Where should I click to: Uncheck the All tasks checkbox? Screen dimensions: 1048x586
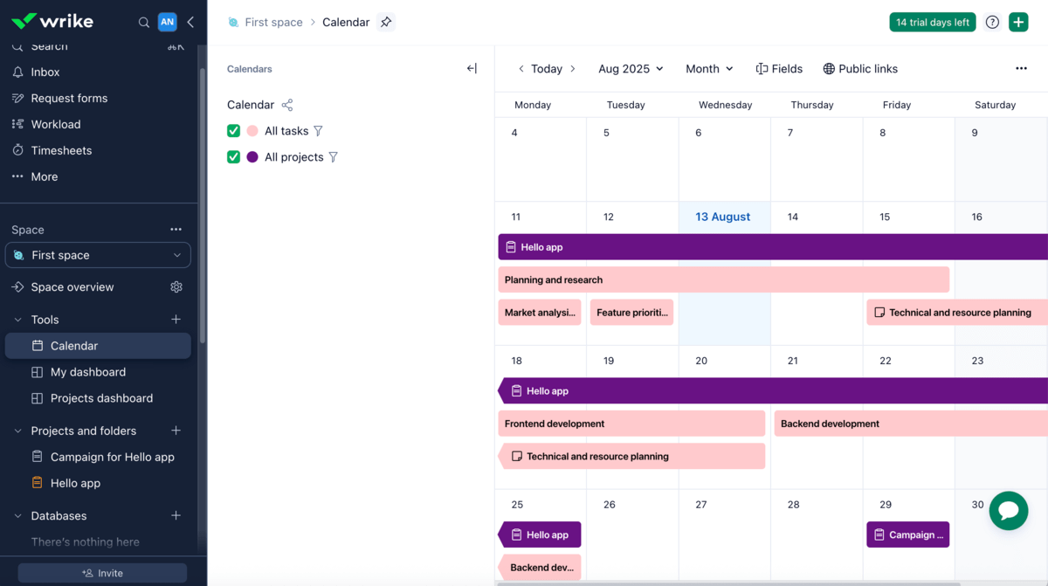pyautogui.click(x=233, y=130)
